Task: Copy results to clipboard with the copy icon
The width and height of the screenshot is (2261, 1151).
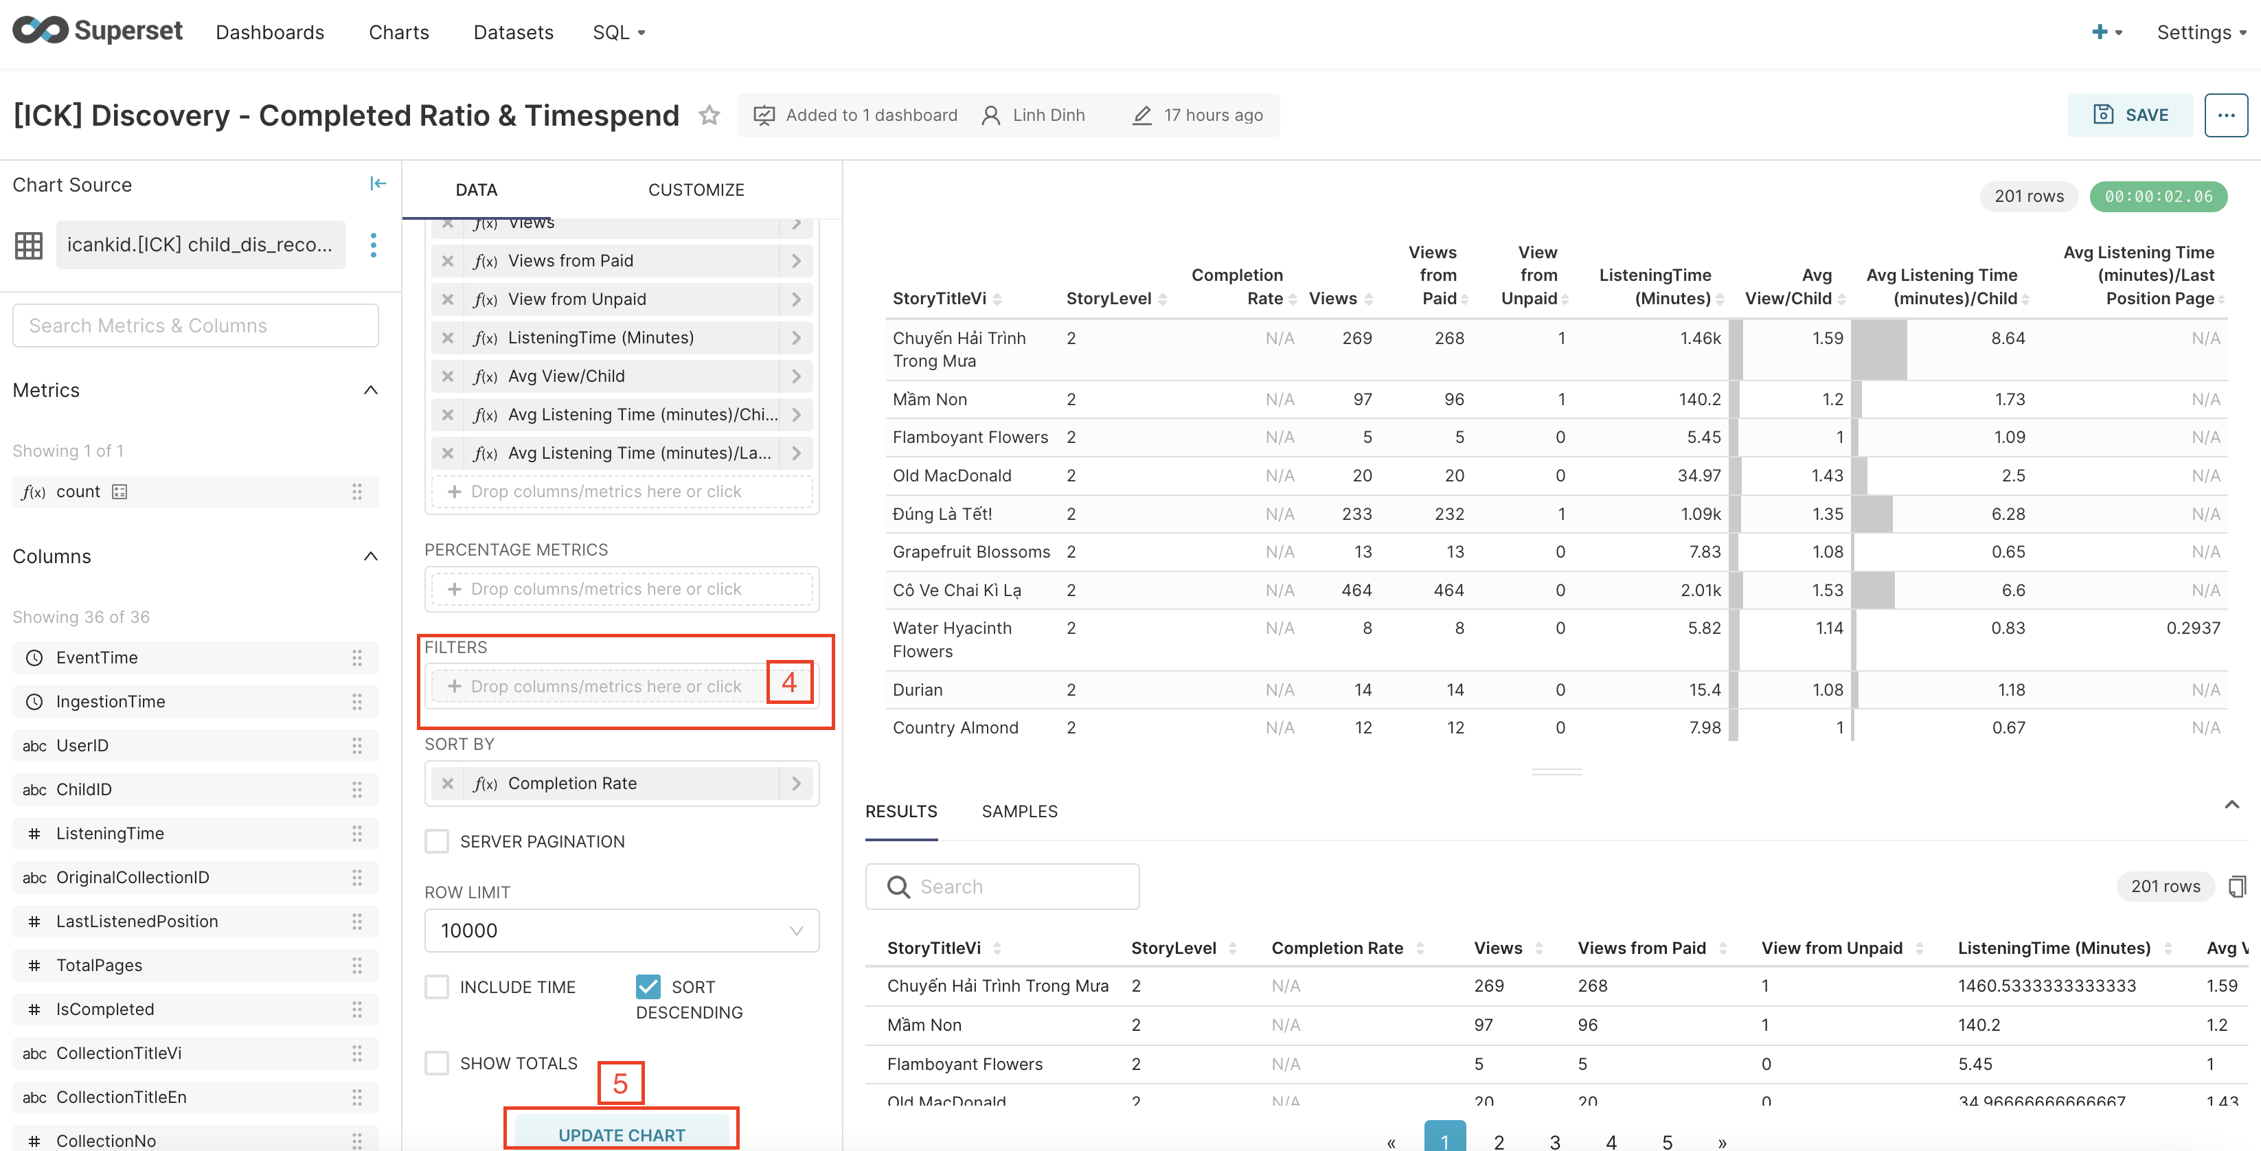Action: 2237,886
